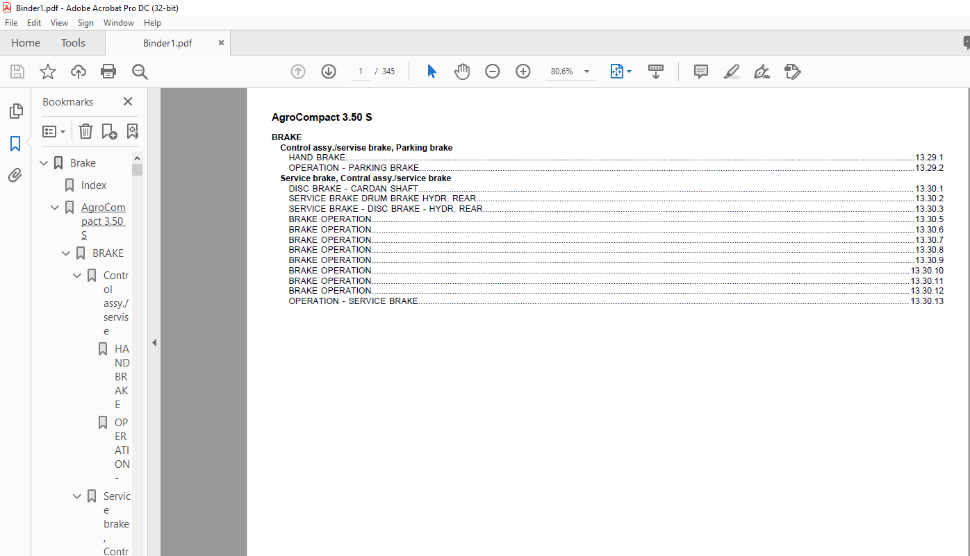Open OPERATION - PARKING BRAKE entry
Viewport: 970px width, 556px height.
[354, 168]
